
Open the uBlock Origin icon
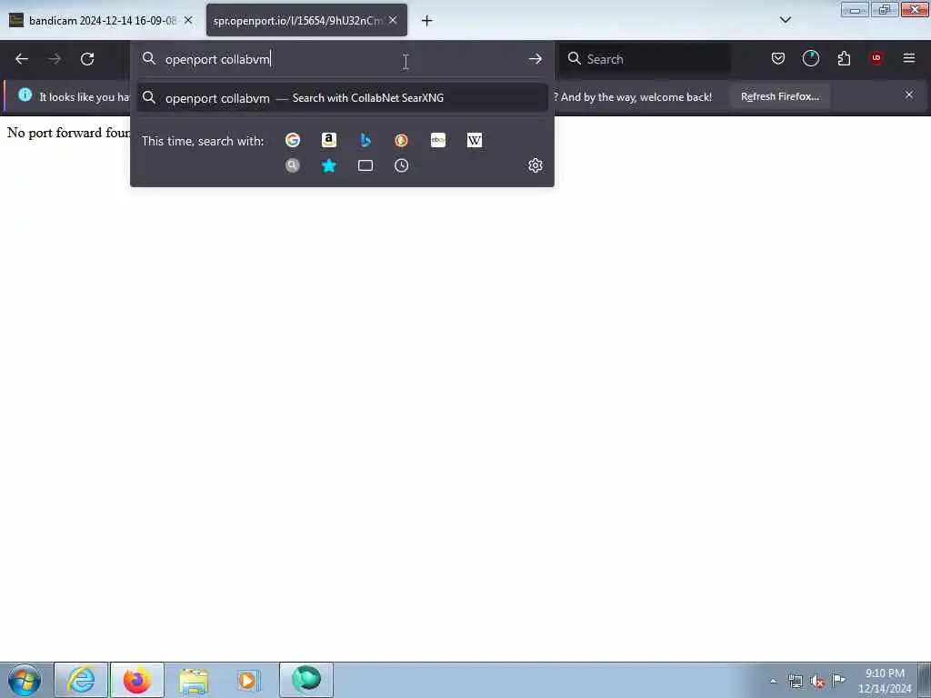(x=876, y=58)
